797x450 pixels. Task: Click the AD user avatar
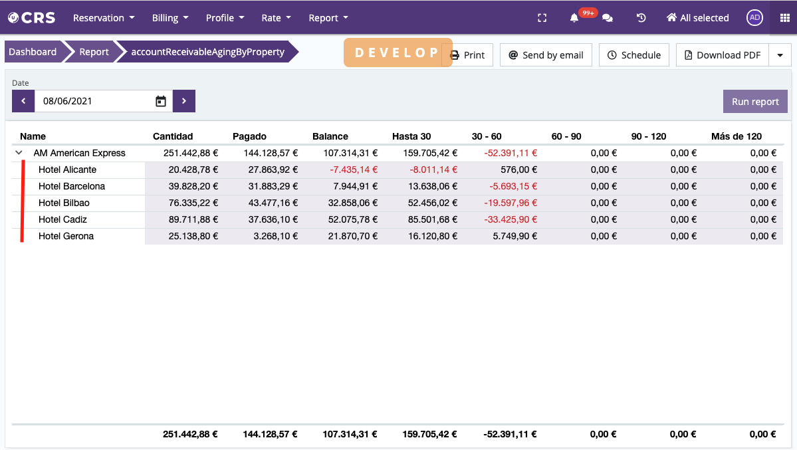(x=754, y=18)
